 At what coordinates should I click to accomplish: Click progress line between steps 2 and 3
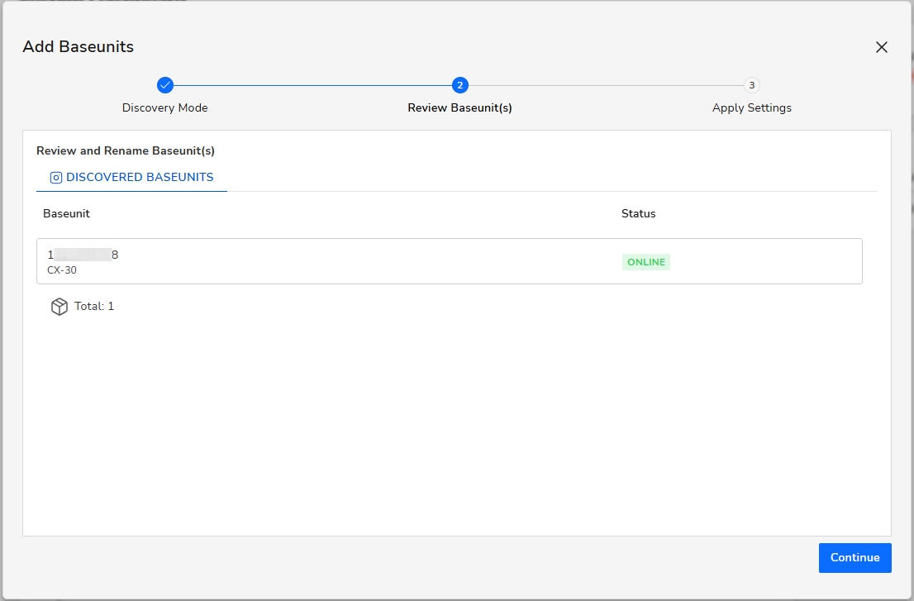pos(606,85)
